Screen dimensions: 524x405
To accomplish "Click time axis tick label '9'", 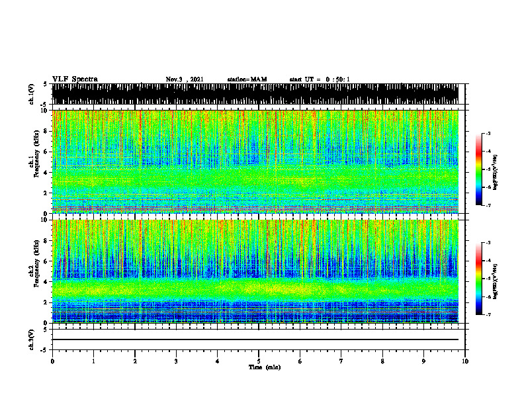I will click(423, 361).
